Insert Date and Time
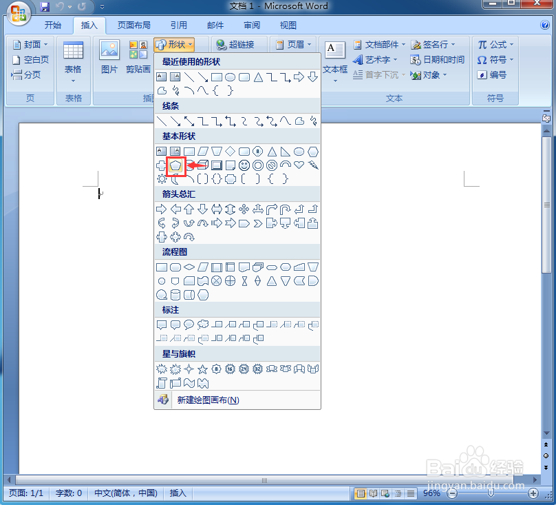The image size is (556, 505). coord(437,60)
